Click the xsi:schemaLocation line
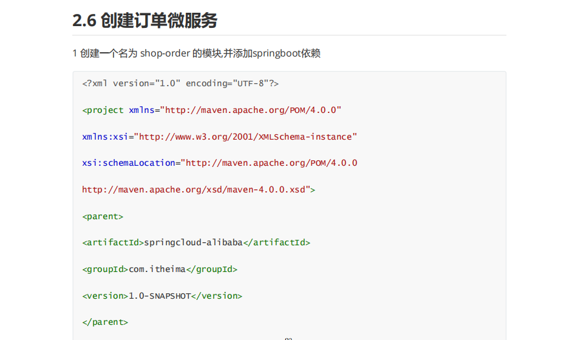 click(x=220, y=163)
